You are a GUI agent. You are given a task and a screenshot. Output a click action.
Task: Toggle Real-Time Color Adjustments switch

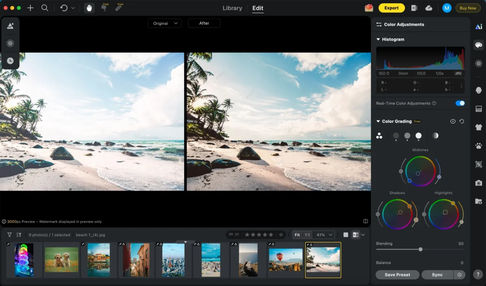pyautogui.click(x=460, y=103)
